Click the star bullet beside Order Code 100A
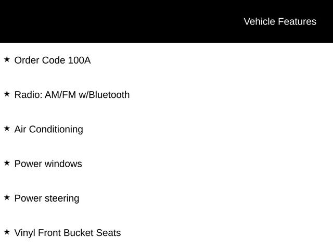 pyautogui.click(x=7, y=59)
